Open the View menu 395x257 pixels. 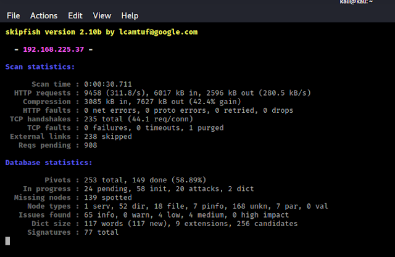102,16
